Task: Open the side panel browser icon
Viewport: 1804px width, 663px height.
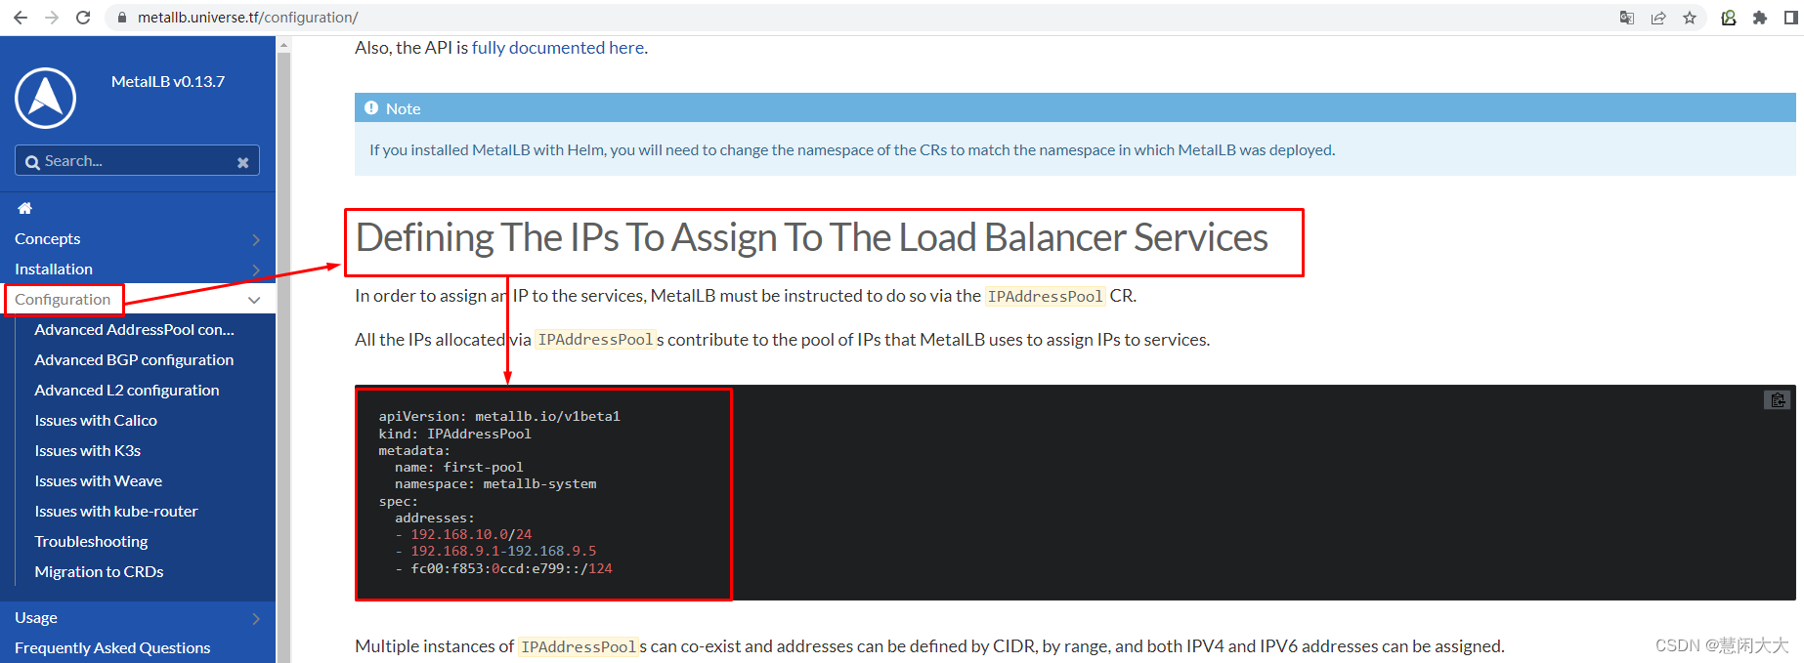Action: coord(1791,18)
